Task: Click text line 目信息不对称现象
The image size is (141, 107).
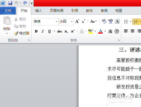Action: point(124,78)
